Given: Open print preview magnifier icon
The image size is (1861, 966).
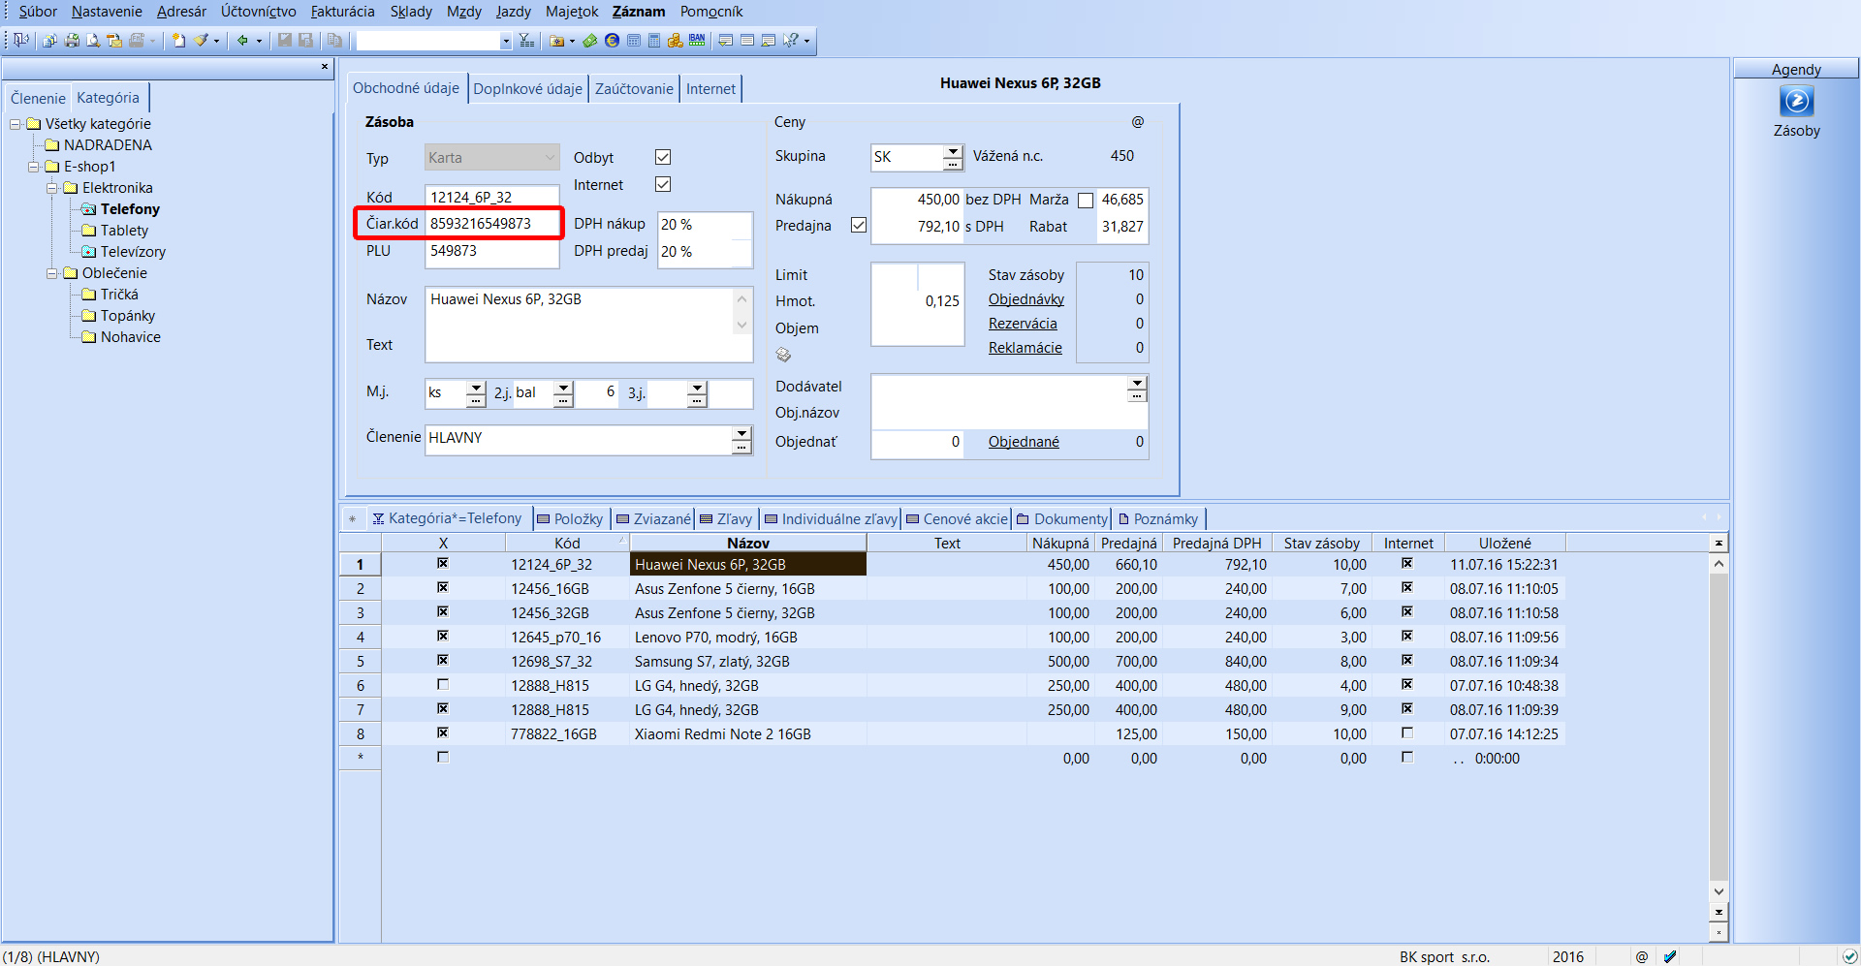Looking at the screenshot, I should click(x=93, y=40).
